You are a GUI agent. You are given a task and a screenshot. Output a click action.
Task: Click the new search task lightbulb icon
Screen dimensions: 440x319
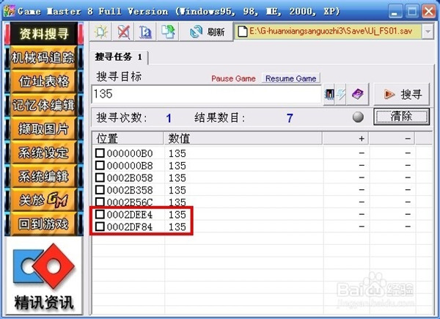[x=101, y=32]
